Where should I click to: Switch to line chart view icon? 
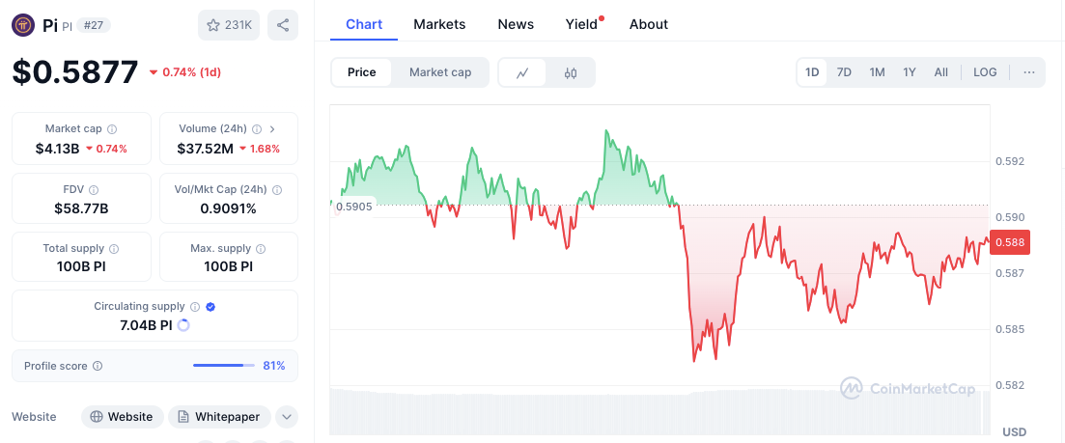(x=522, y=72)
